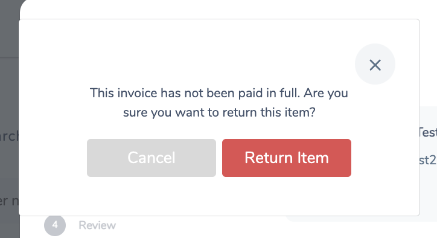Click the gray circle surrounding the X

[375, 64]
